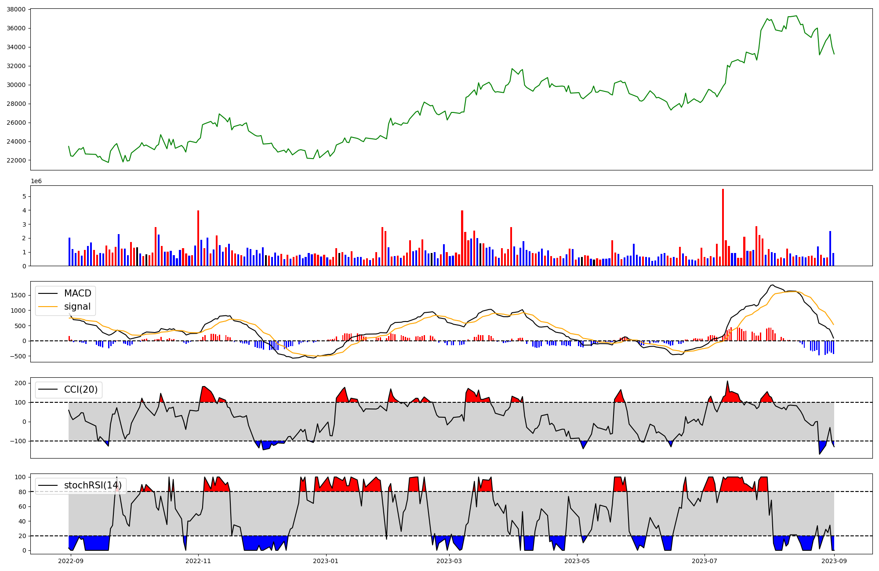
Task: Click the black MACD line sample in legend
Action: (48, 293)
